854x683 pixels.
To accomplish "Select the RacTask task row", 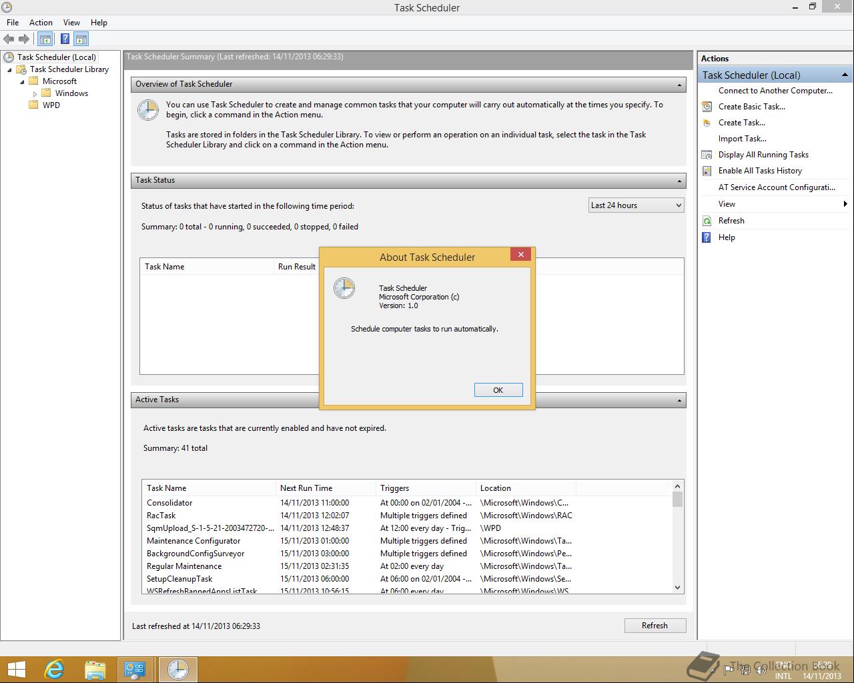I will click(x=407, y=516).
